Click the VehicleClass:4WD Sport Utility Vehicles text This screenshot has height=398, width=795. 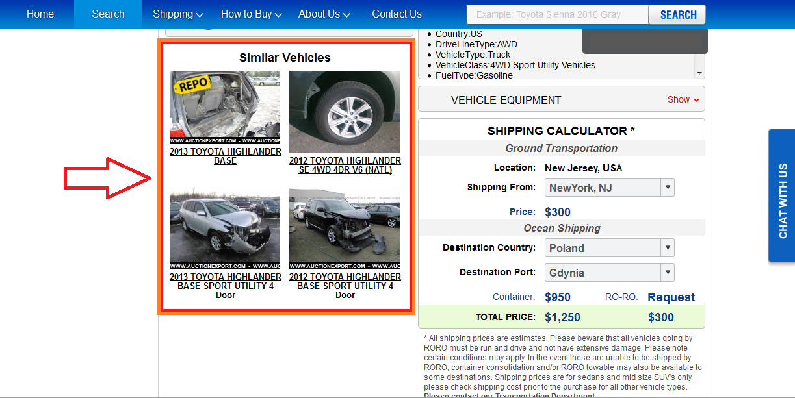pyautogui.click(x=515, y=65)
